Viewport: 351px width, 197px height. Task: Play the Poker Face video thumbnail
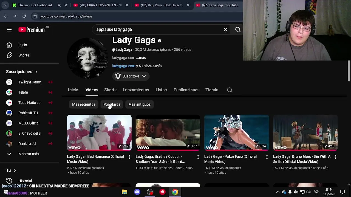(x=236, y=133)
